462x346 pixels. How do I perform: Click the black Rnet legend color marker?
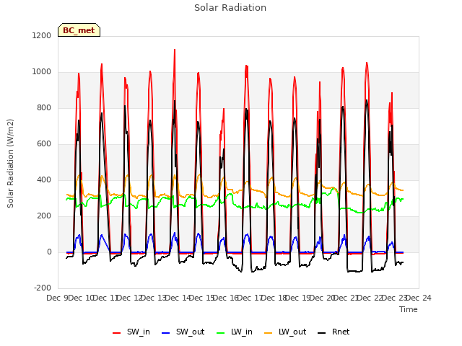(x=322, y=333)
